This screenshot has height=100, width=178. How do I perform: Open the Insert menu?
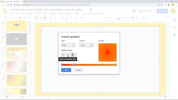pyautogui.click(x=30, y=13)
